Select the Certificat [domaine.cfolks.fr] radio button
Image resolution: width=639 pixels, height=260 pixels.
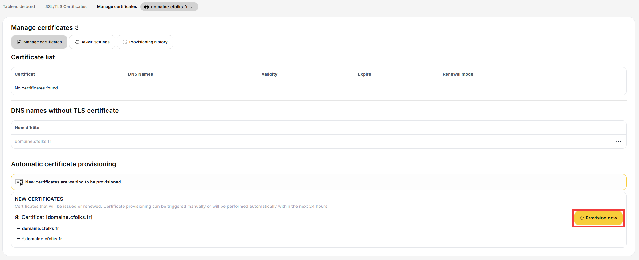[17, 217]
